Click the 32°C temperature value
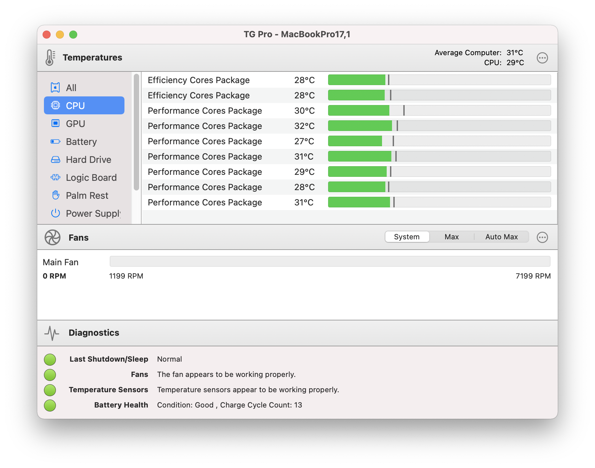 pos(304,126)
